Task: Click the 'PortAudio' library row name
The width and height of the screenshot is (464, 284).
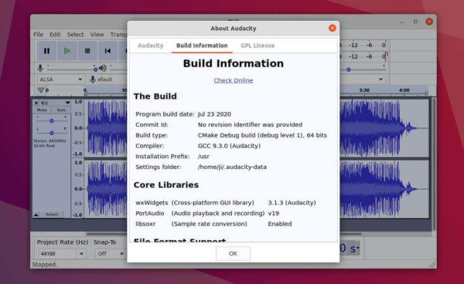Action: pyautogui.click(x=150, y=214)
